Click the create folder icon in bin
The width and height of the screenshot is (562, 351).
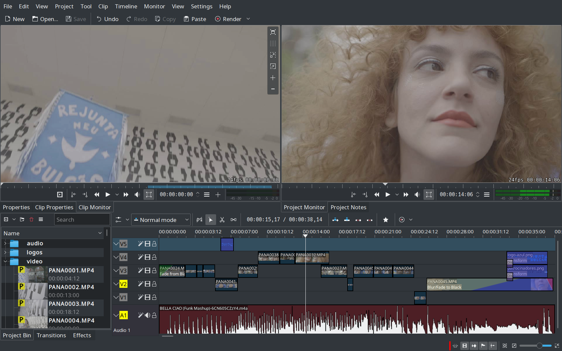click(x=22, y=219)
